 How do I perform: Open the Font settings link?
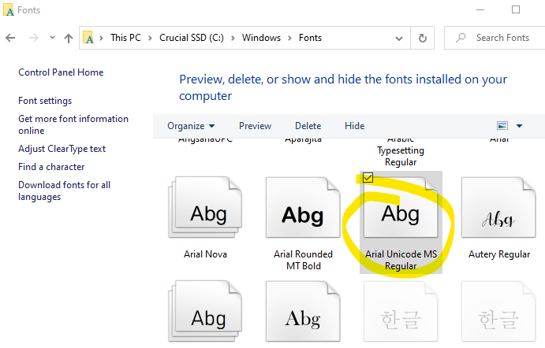[45, 101]
